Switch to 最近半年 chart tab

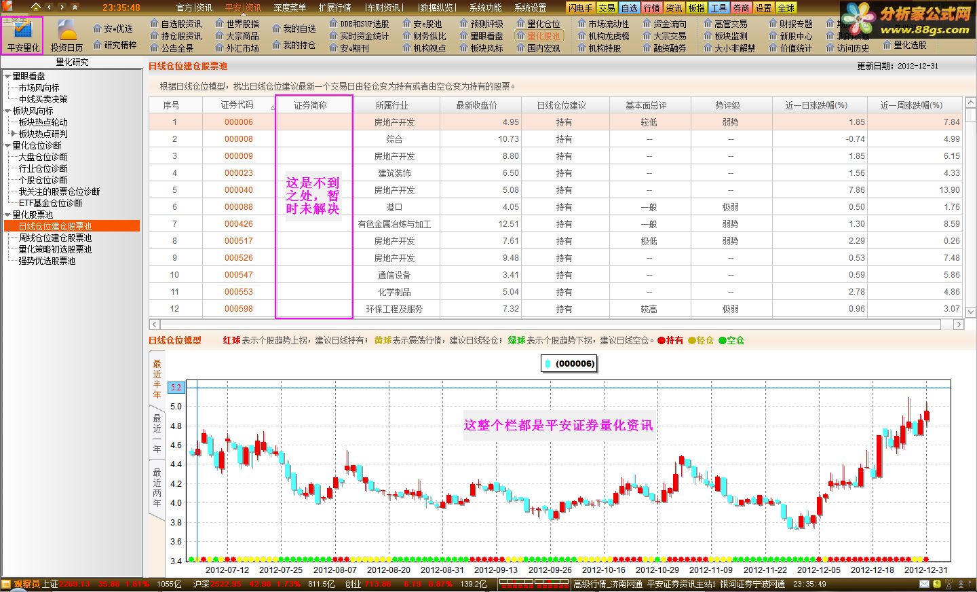[x=157, y=379]
